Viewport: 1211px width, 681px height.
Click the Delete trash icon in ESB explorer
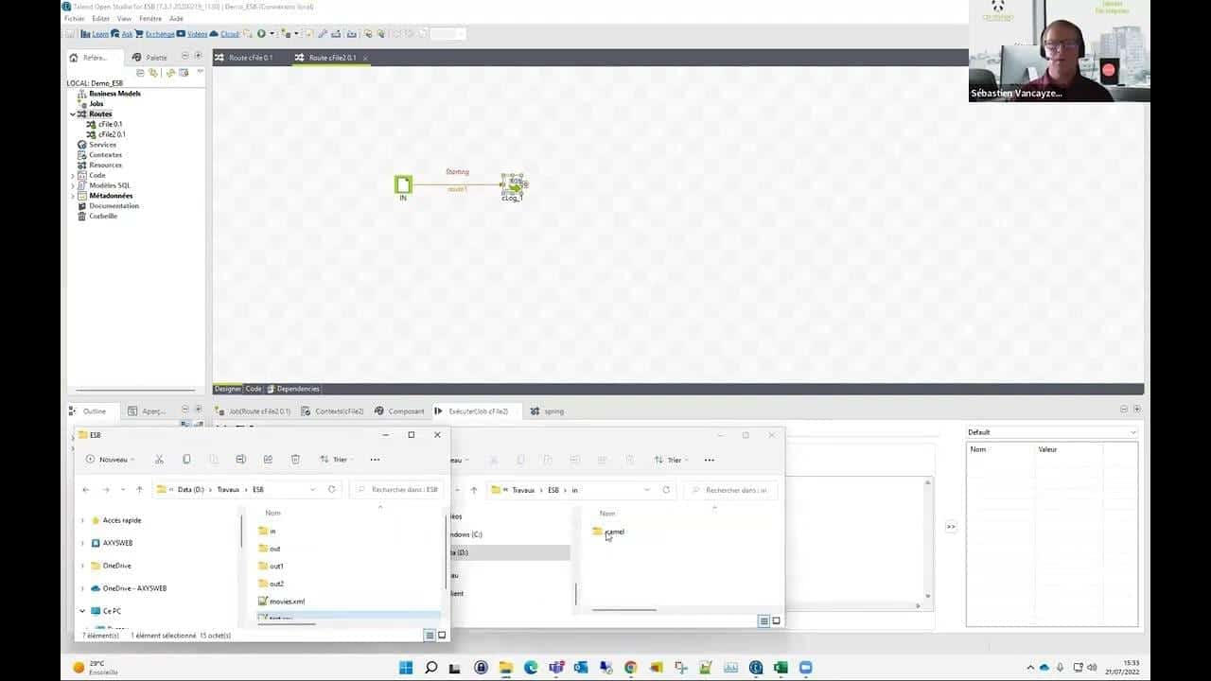(x=295, y=460)
